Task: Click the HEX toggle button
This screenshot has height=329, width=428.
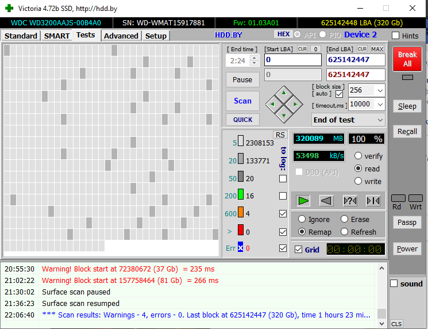Action: (283, 34)
